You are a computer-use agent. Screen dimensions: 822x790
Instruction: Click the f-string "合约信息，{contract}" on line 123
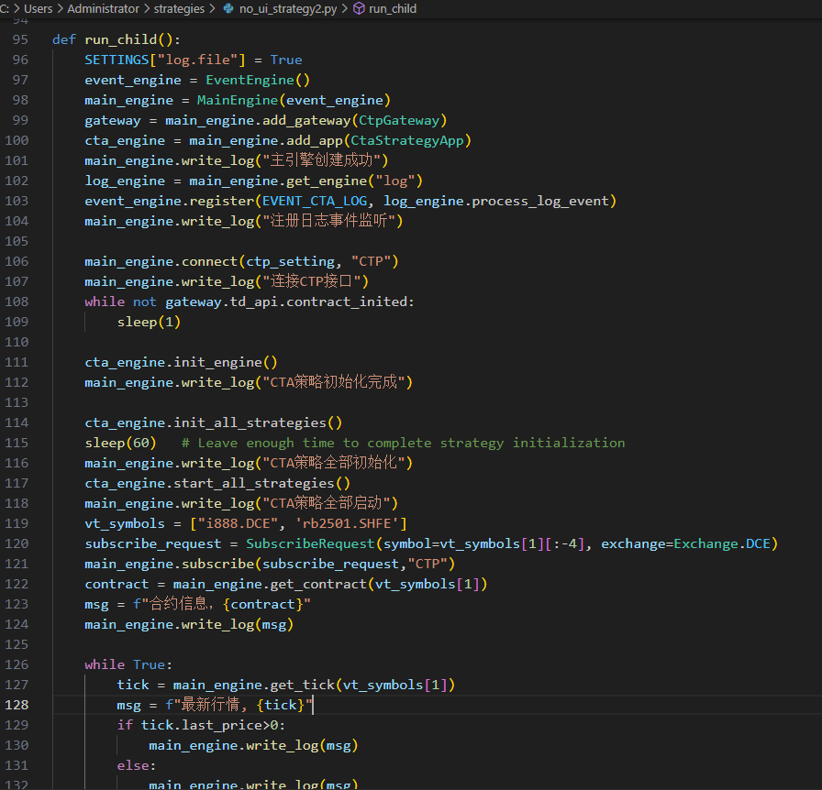[222, 605]
